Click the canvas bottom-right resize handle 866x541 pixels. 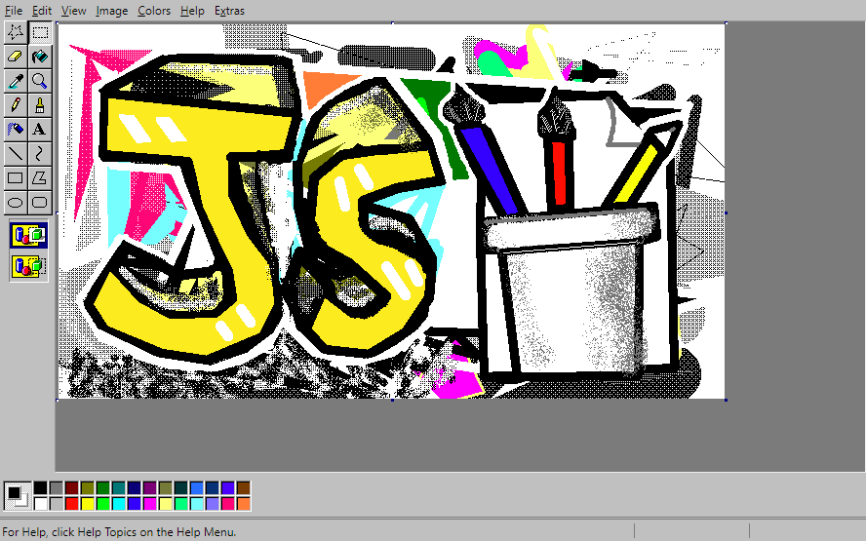point(727,400)
